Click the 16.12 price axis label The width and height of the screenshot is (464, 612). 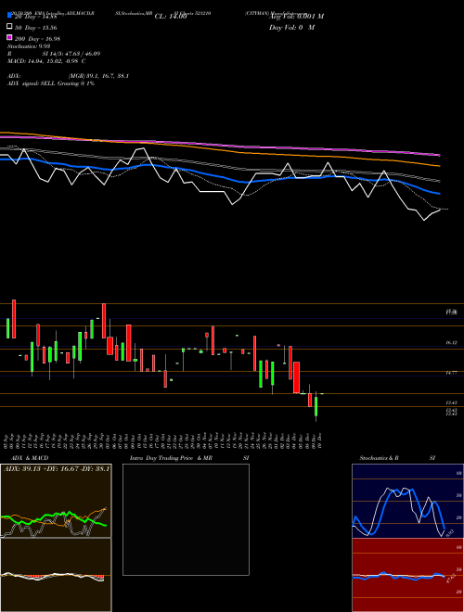pos(452,342)
